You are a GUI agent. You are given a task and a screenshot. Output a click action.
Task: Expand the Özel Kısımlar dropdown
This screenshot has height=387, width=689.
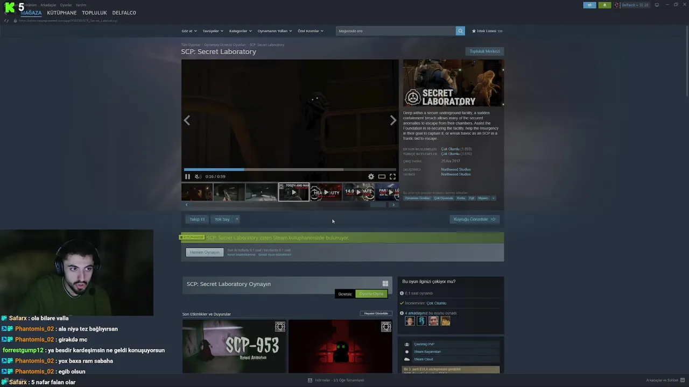310,31
